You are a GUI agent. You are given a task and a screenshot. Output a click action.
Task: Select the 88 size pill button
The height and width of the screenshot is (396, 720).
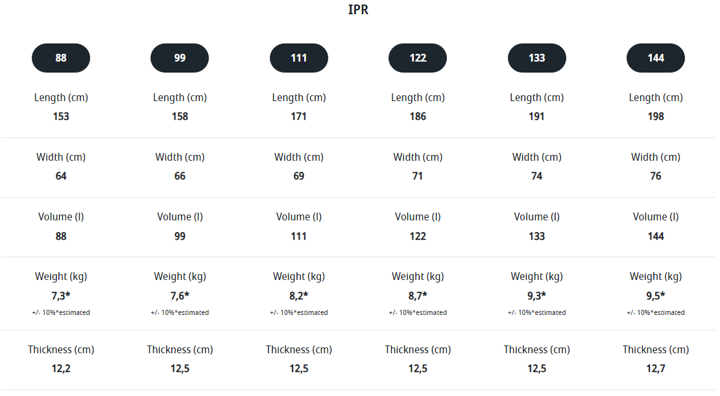click(x=60, y=58)
